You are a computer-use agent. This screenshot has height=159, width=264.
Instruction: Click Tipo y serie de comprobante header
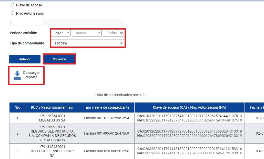coord(107,107)
